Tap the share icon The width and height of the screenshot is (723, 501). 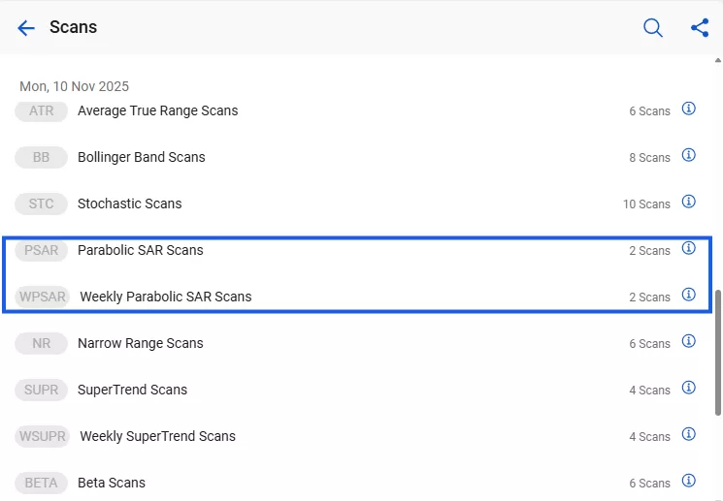pyautogui.click(x=700, y=28)
